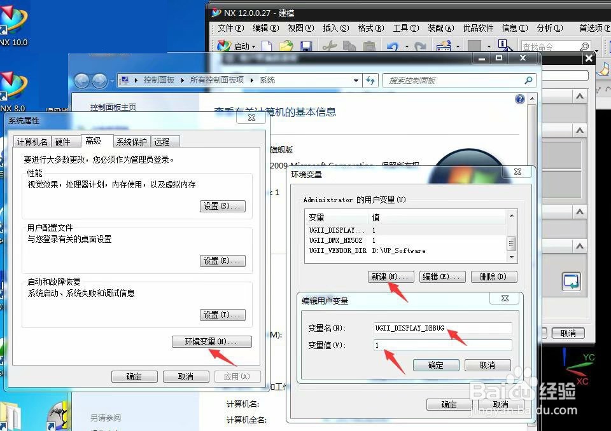Click the 环境变量(N)... button
Screen dimensions: 611x431
pyautogui.click(x=211, y=341)
